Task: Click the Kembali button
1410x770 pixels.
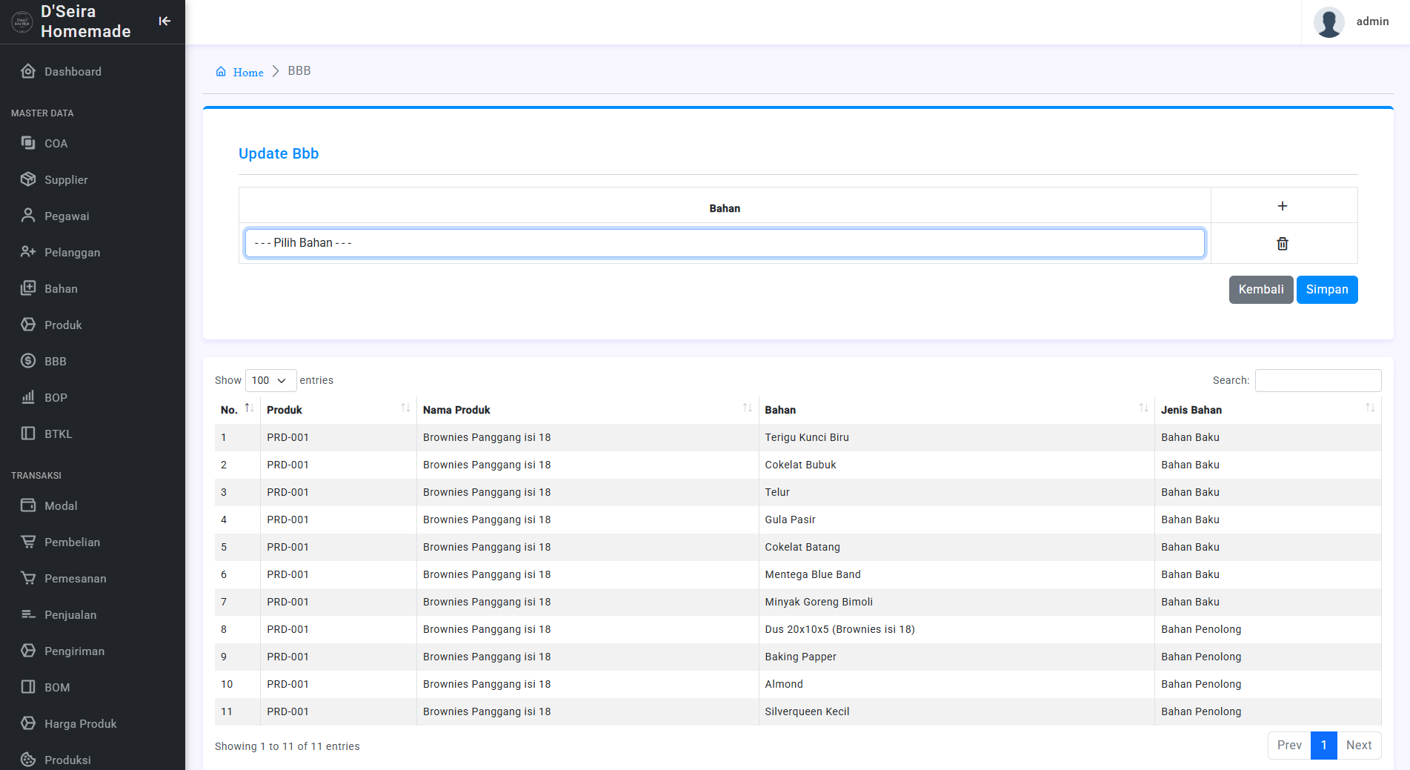Action: (1261, 290)
